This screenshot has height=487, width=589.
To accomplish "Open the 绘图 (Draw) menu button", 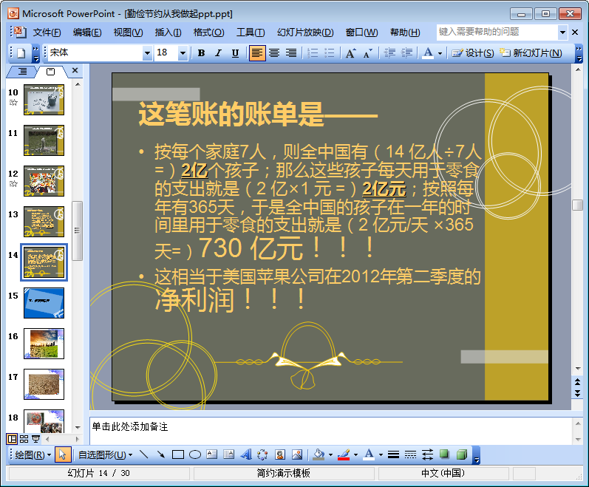I will (33, 455).
